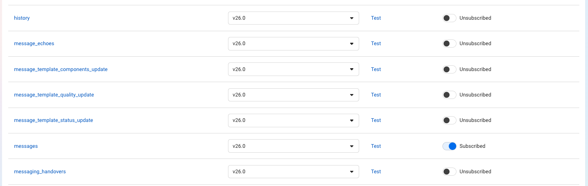Subscribe to message_template_status_update
This screenshot has height=186, width=588.
pos(449,120)
